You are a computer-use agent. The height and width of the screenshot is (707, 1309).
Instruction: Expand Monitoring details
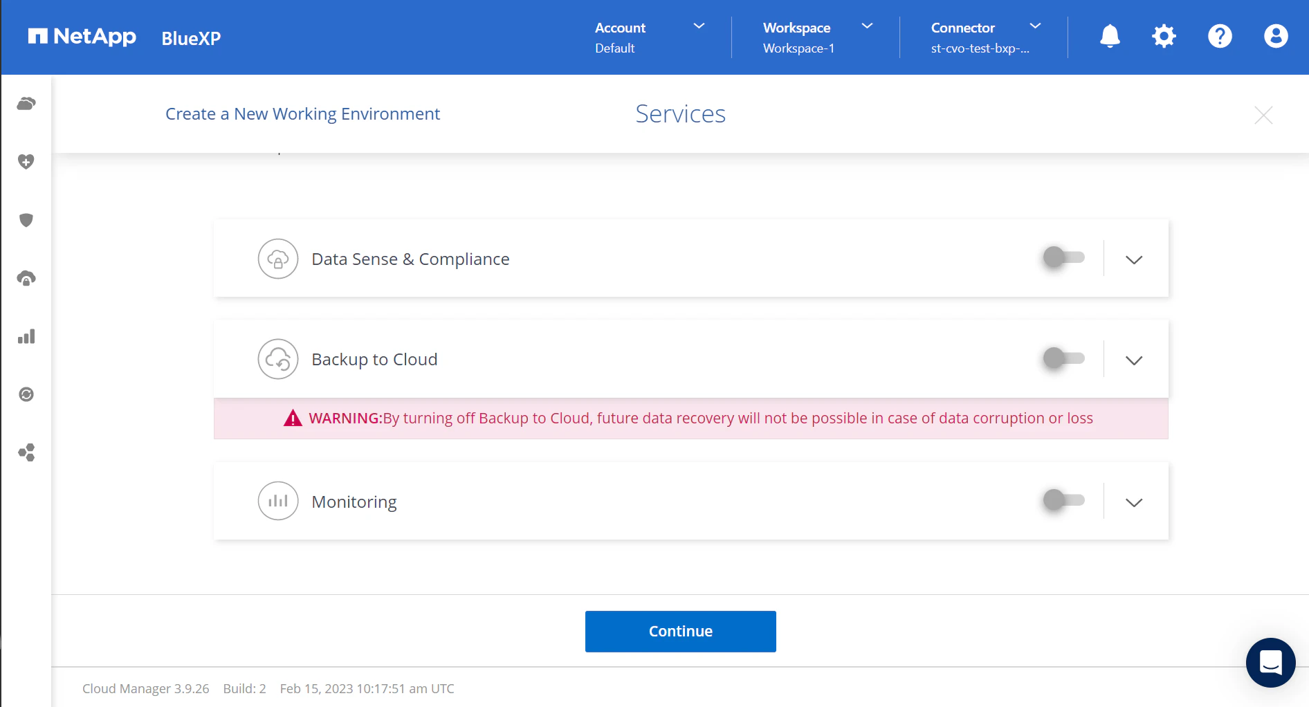coord(1134,502)
